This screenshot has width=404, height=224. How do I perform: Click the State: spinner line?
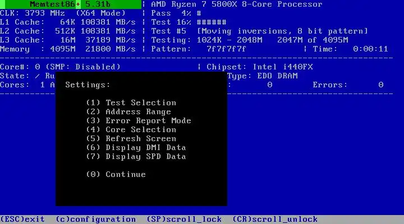27,76
